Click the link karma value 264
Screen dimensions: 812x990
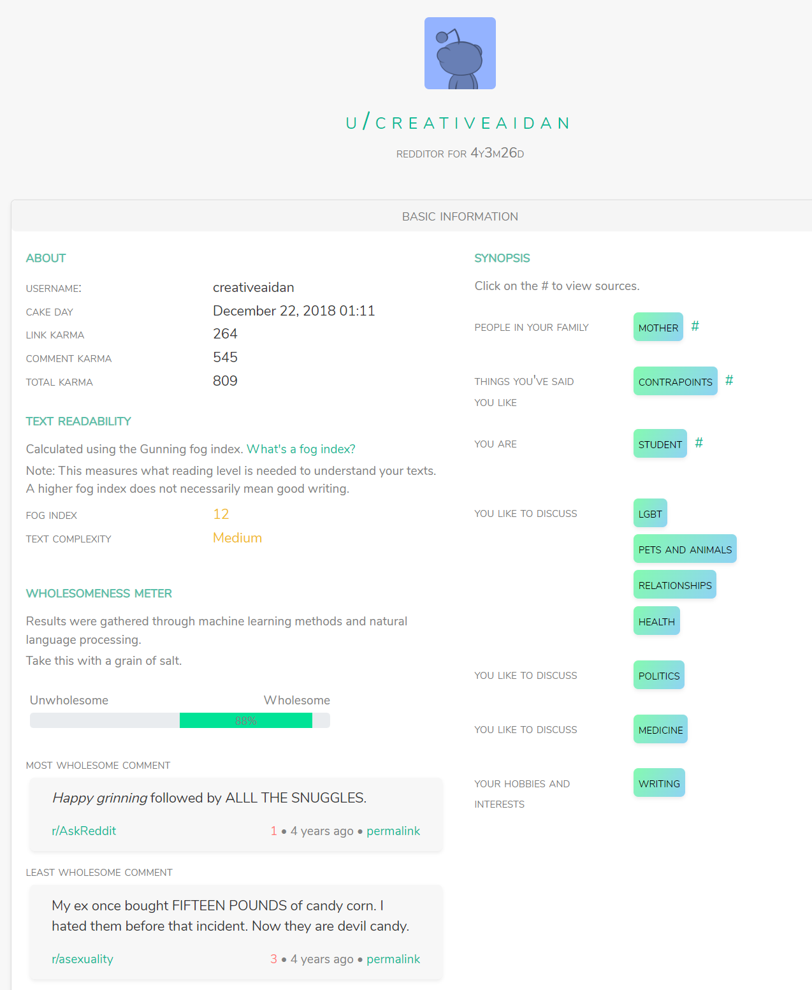coord(225,334)
